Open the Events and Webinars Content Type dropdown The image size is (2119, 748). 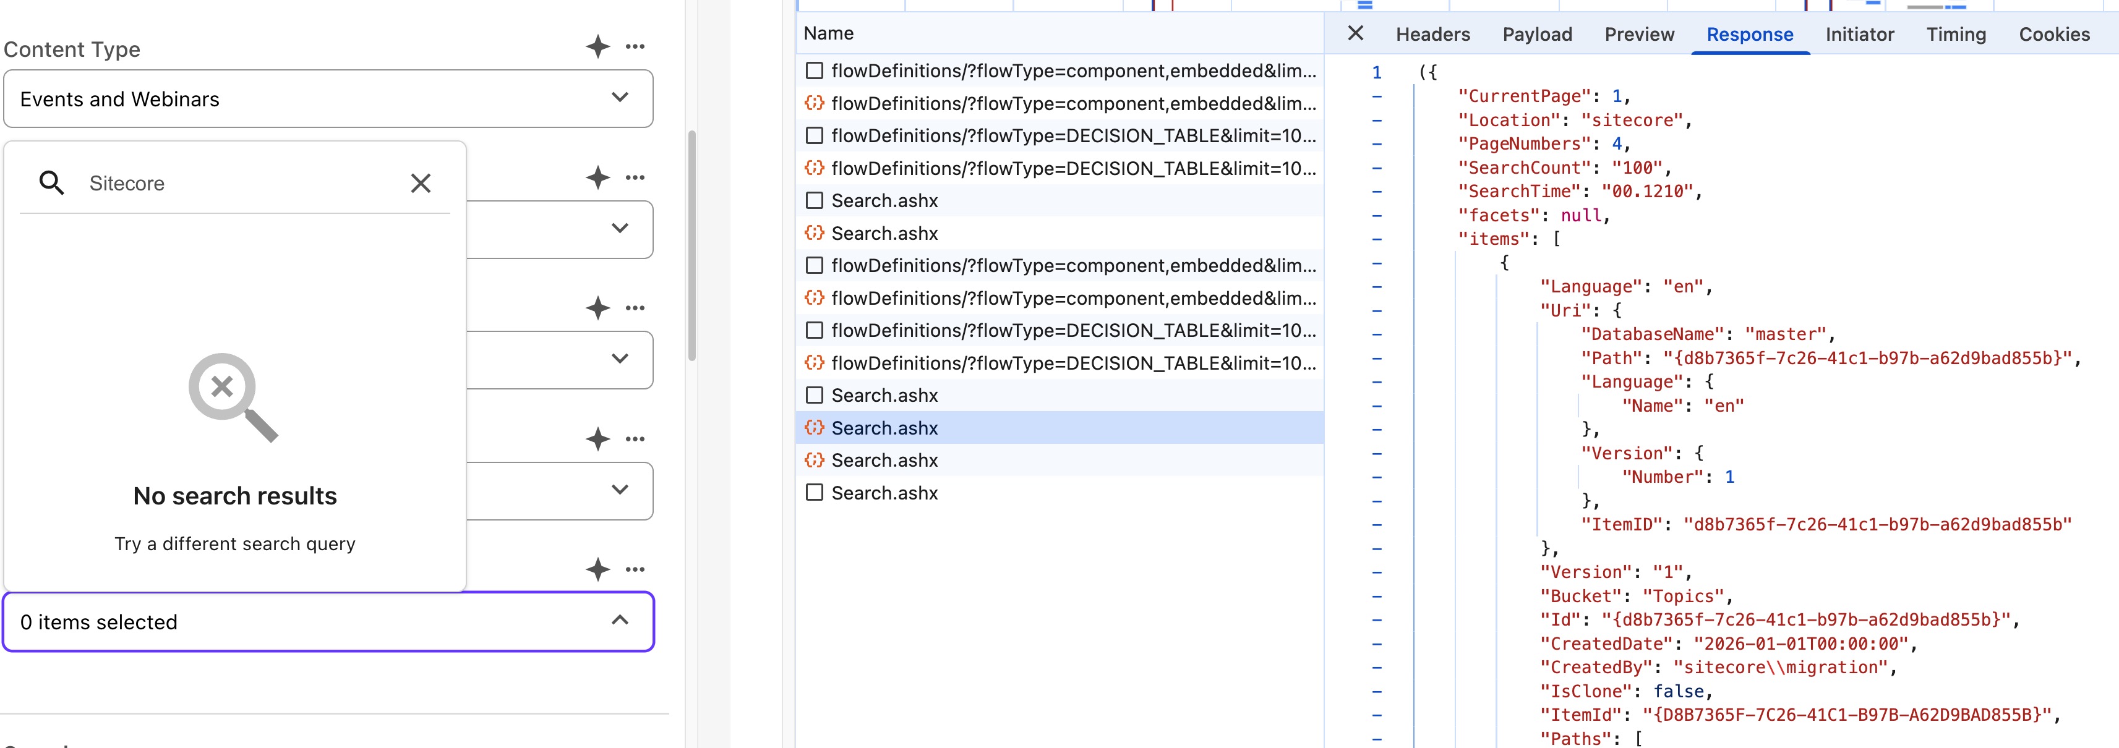point(328,99)
